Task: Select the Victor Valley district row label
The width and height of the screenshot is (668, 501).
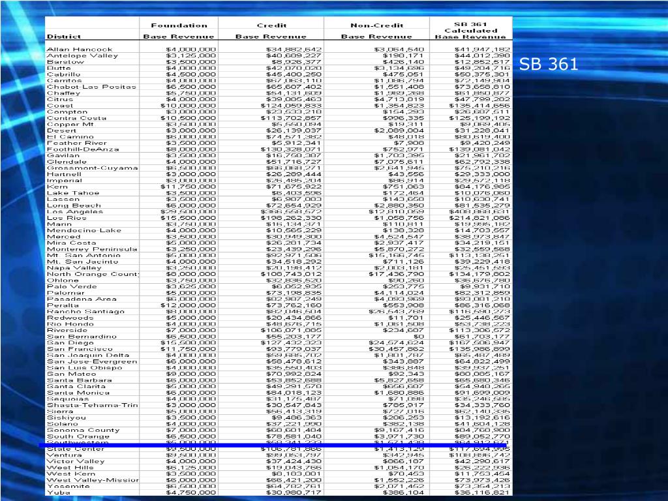Action: point(75,461)
